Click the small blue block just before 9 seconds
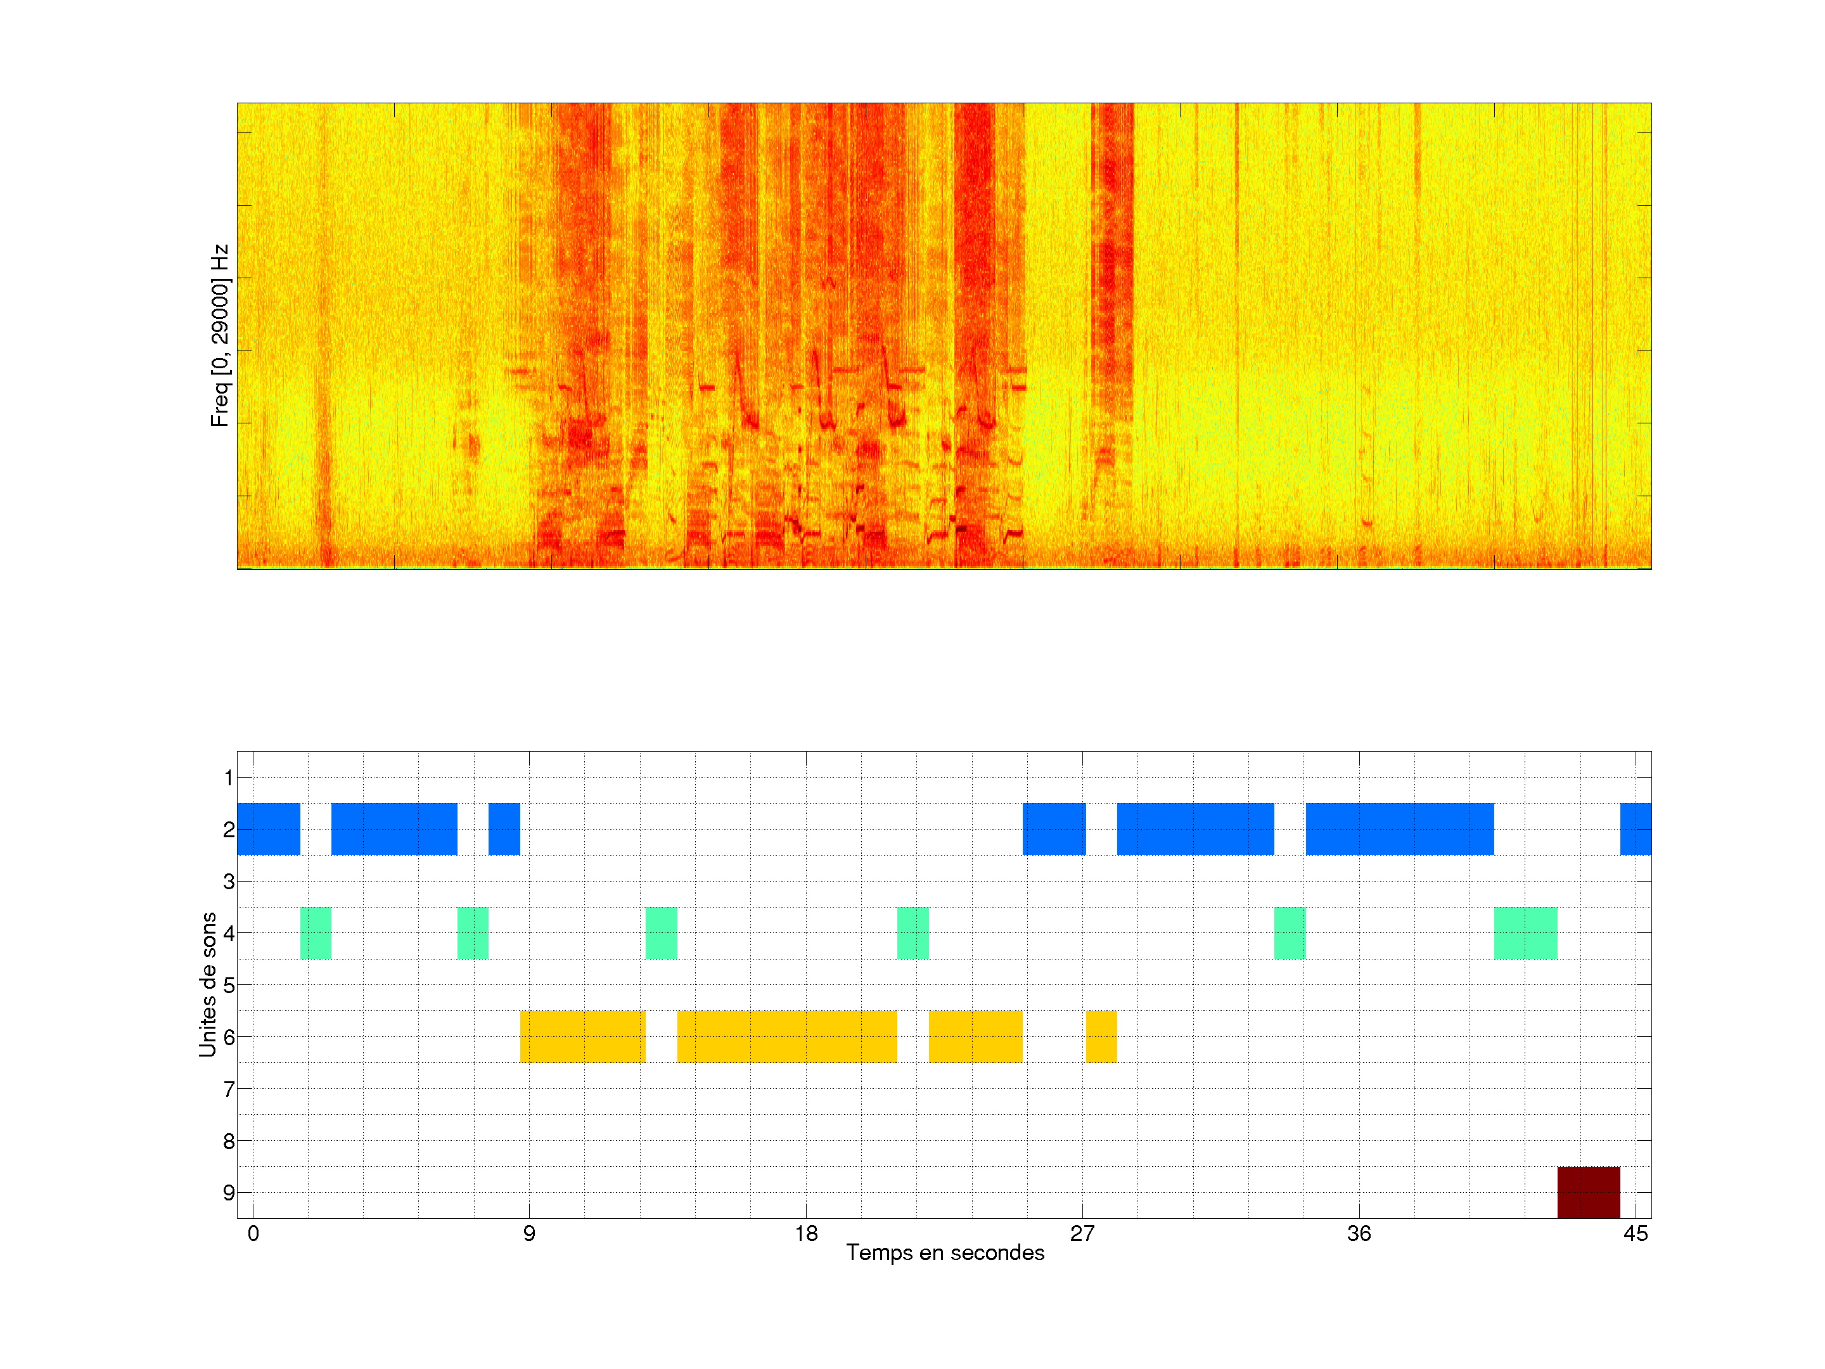The height and width of the screenshot is (1369, 1825). click(x=504, y=828)
